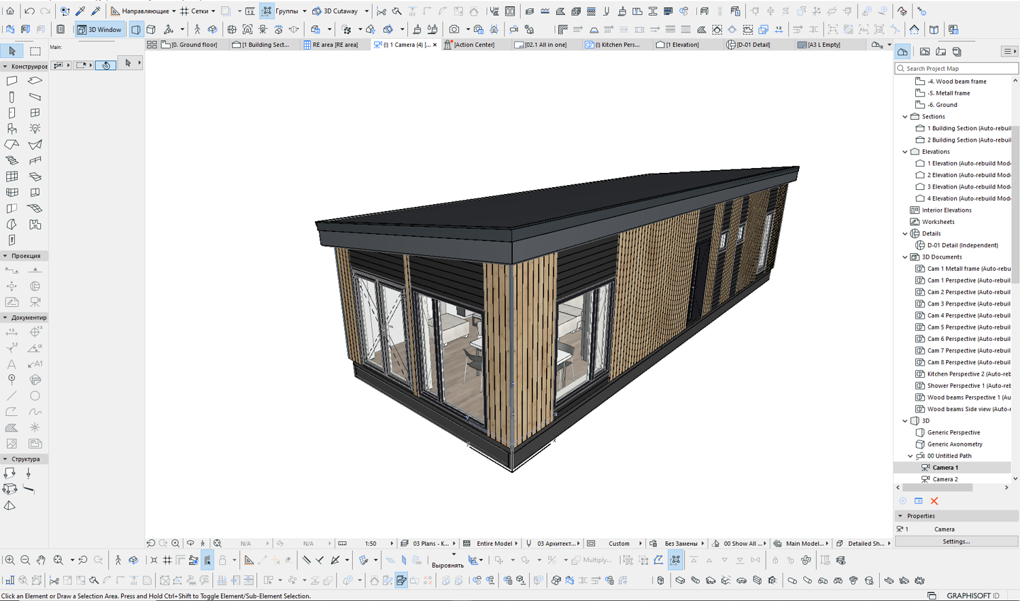Click the Settings... button
The width and height of the screenshot is (1020, 601).
tap(956, 542)
